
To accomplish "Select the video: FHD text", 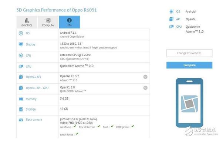I will pos(76,123).
